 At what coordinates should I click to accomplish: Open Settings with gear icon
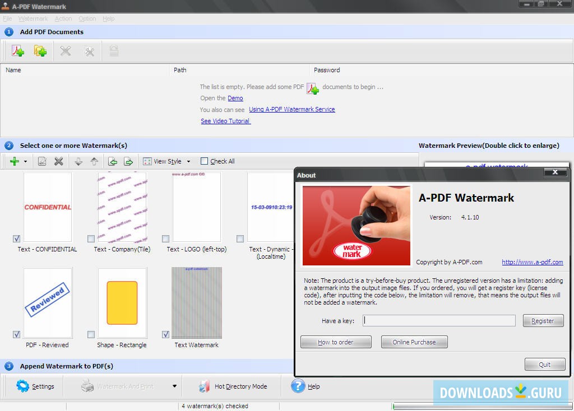click(x=35, y=386)
